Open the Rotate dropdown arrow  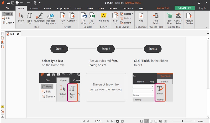tap(133, 14)
